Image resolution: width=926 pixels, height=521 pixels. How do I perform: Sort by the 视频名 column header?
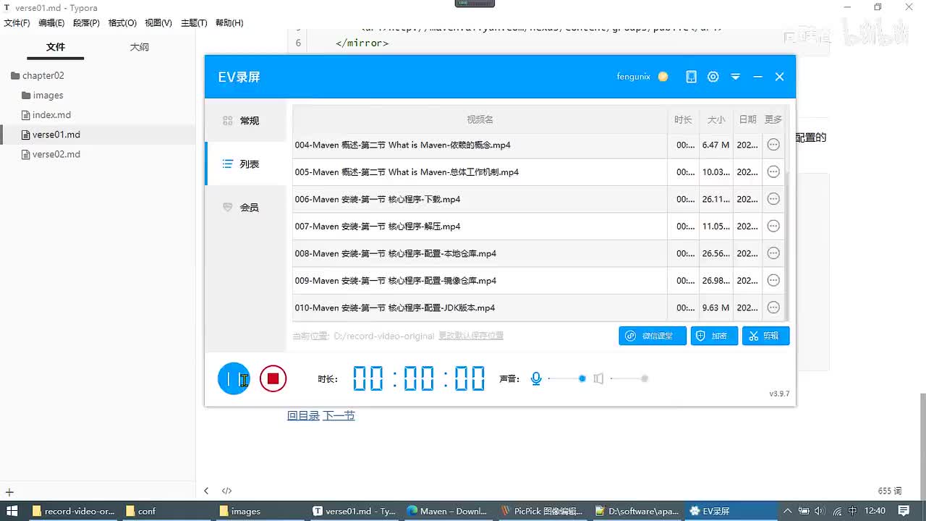click(x=480, y=119)
